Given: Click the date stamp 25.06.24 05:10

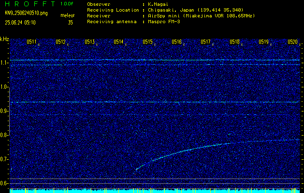Looking at the screenshot, I should (20, 23).
